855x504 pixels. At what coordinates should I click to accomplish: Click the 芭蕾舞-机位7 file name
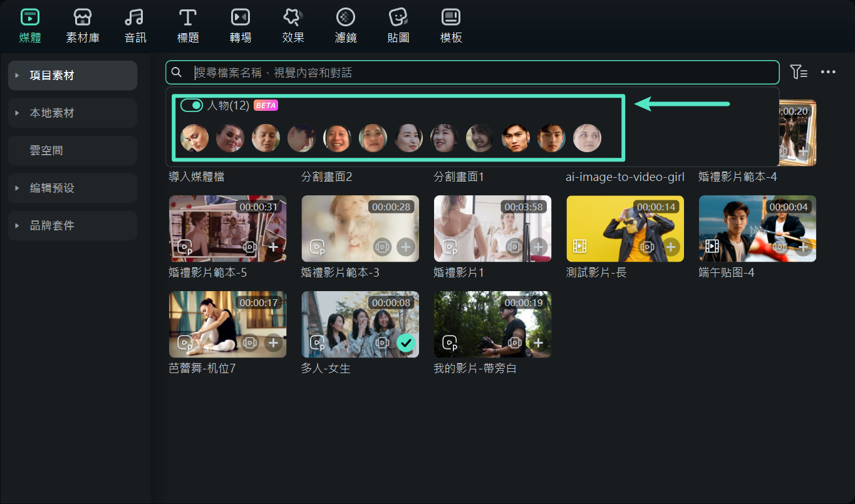[202, 369]
